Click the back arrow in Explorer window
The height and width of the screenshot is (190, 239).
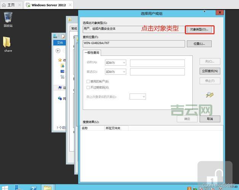pyautogui.click(x=58, y=51)
